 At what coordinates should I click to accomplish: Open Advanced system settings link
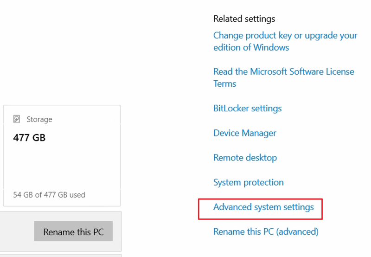pyautogui.click(x=263, y=207)
